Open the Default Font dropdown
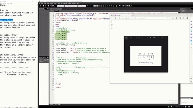 point(71,6)
